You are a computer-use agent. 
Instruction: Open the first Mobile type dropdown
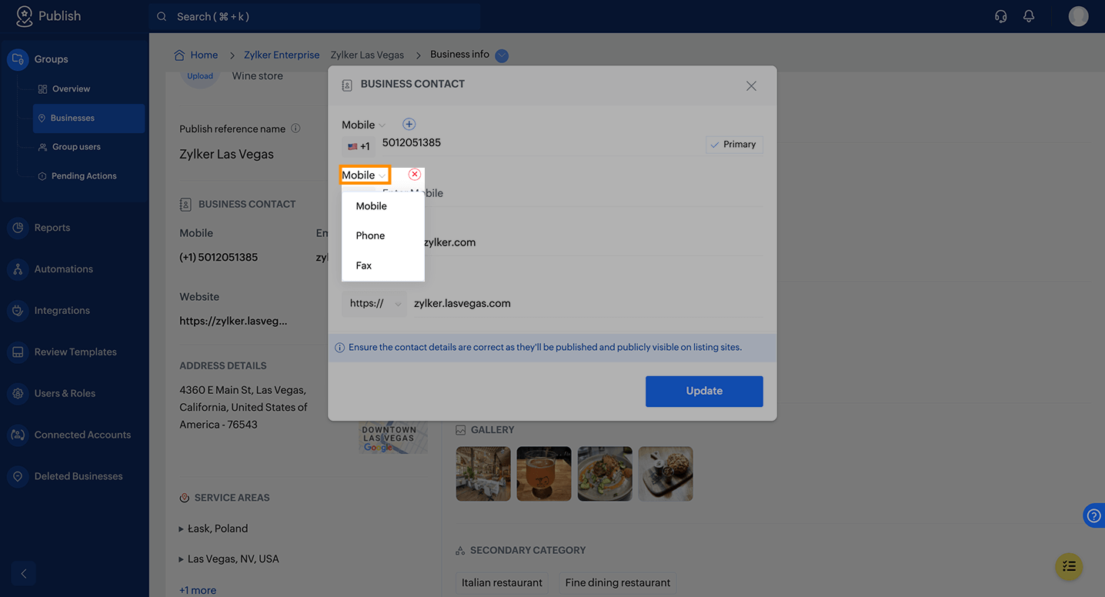tap(364, 125)
